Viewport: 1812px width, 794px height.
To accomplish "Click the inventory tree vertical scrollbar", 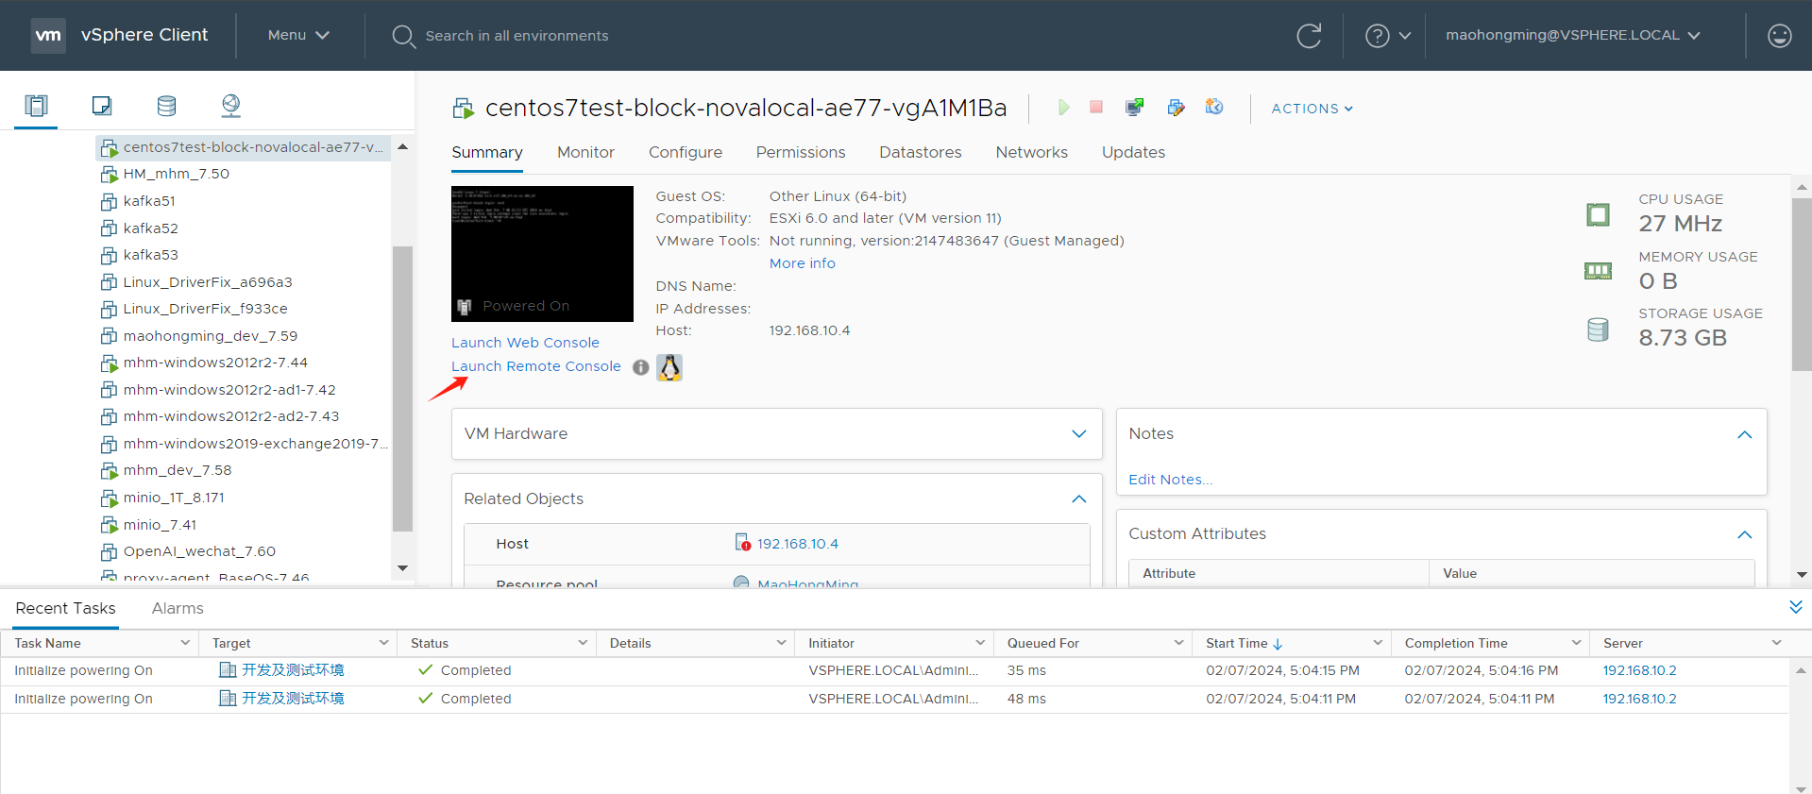I will (x=402, y=389).
